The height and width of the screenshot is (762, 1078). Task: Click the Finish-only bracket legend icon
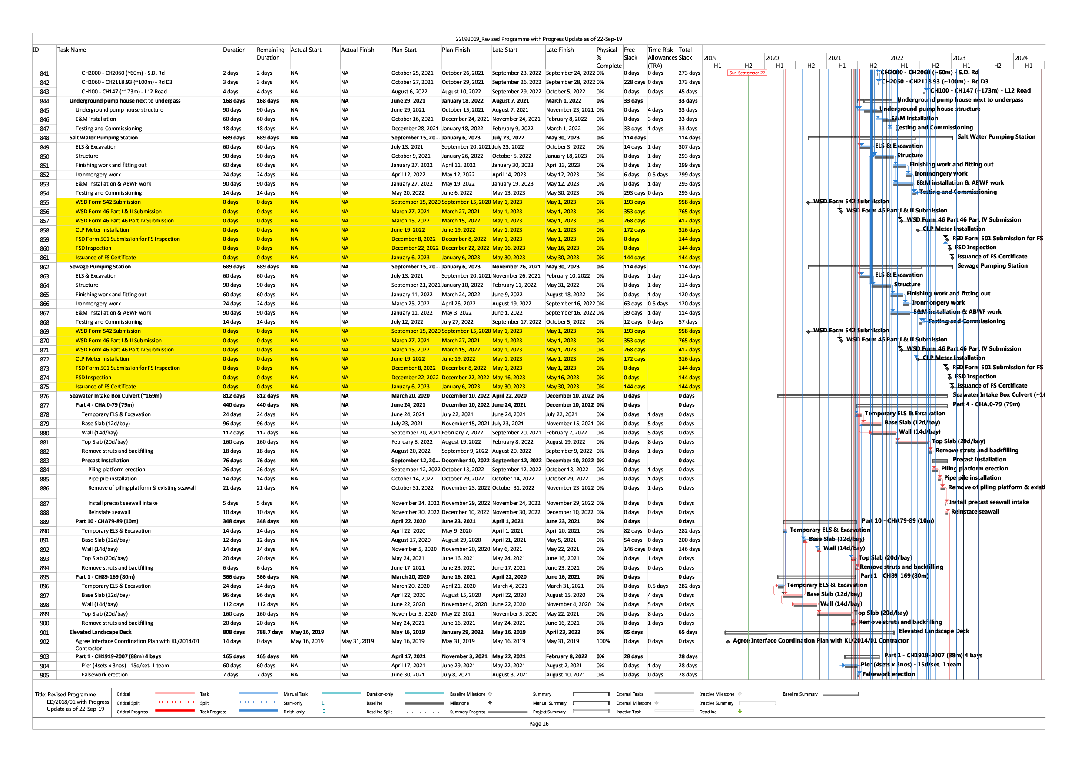tap(324, 712)
